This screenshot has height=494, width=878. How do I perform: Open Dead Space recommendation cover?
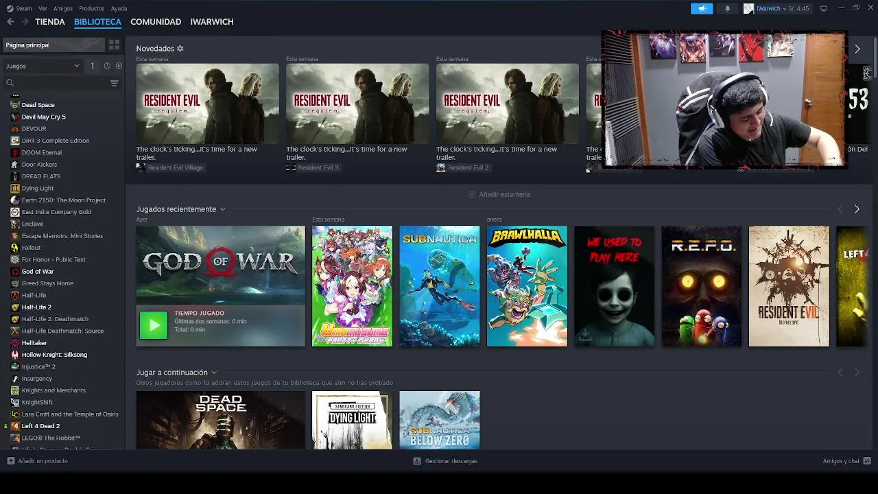(x=220, y=420)
